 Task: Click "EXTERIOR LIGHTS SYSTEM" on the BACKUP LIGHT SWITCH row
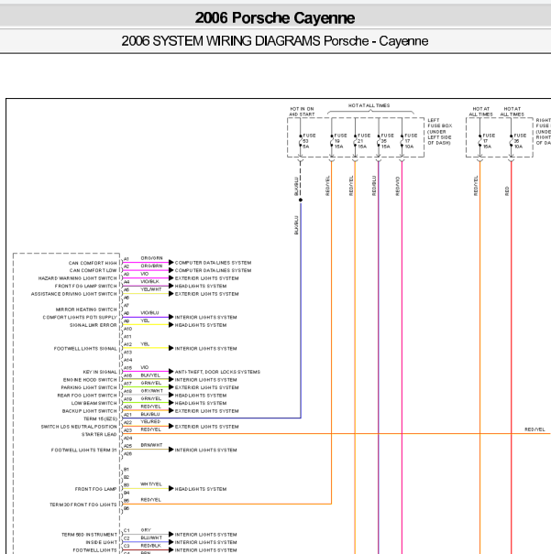(x=206, y=411)
